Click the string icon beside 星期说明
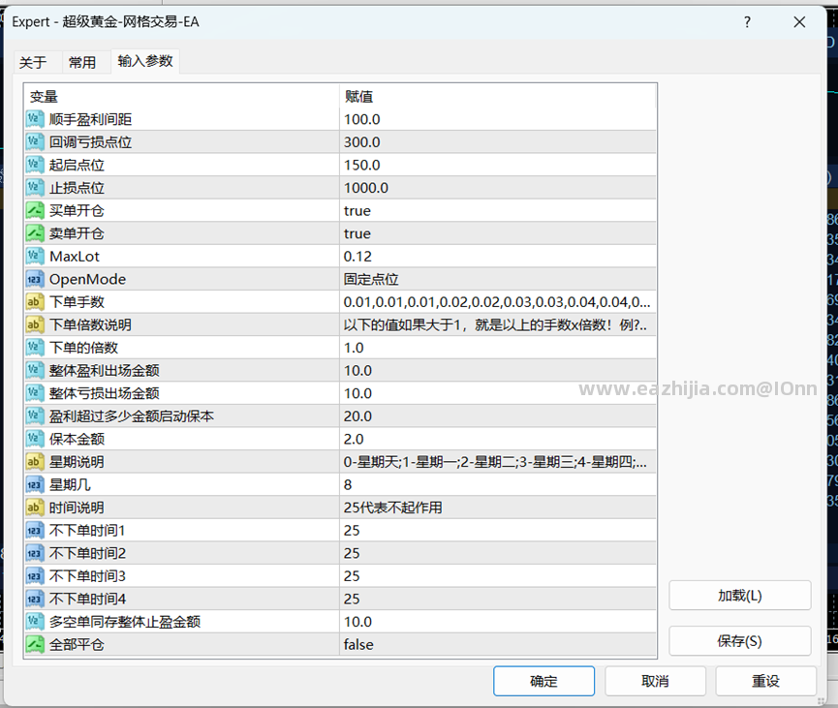The image size is (838, 708). (x=35, y=462)
